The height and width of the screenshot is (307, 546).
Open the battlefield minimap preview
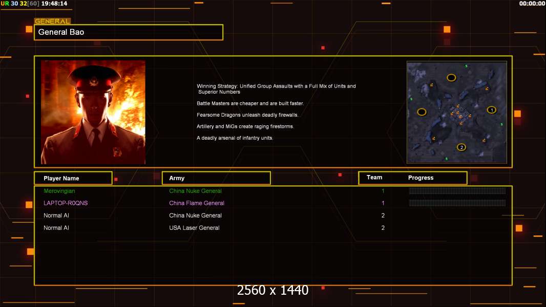point(457,112)
